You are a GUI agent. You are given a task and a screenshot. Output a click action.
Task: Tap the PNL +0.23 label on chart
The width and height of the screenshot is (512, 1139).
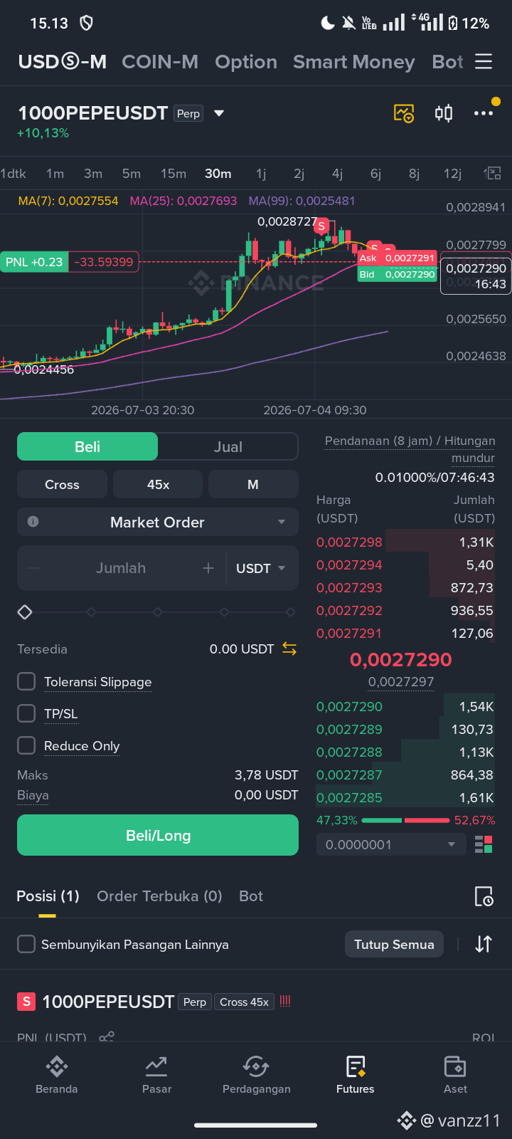(34, 262)
